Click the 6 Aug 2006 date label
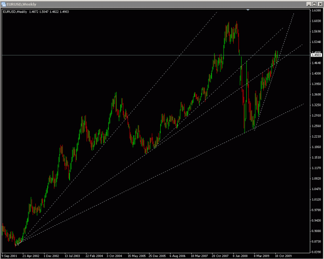The image size is (324, 259). (x=178, y=256)
